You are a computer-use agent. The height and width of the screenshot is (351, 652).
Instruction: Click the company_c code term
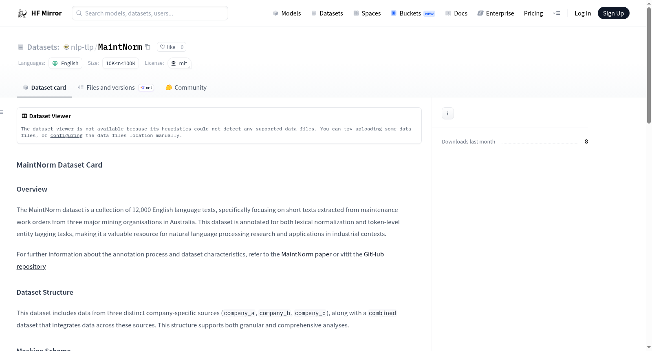tap(310, 313)
